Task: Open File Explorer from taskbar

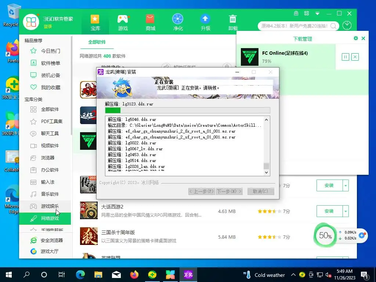Action: (98, 275)
